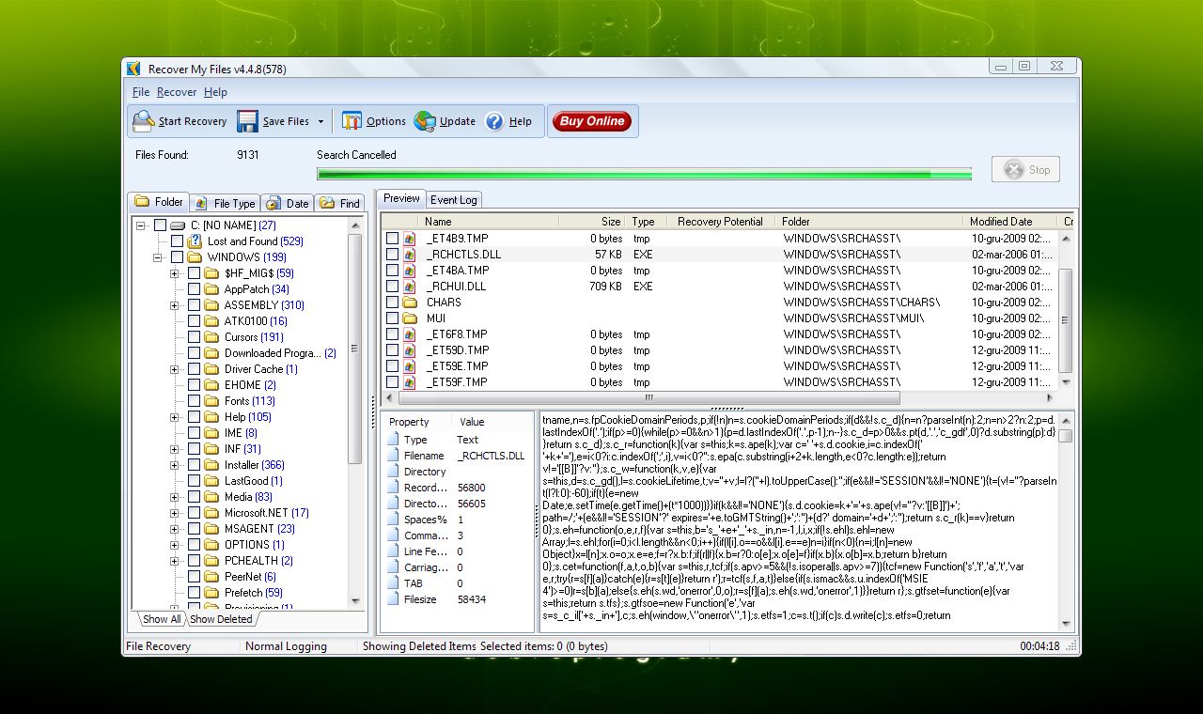Click the Filename property icon

(x=393, y=456)
